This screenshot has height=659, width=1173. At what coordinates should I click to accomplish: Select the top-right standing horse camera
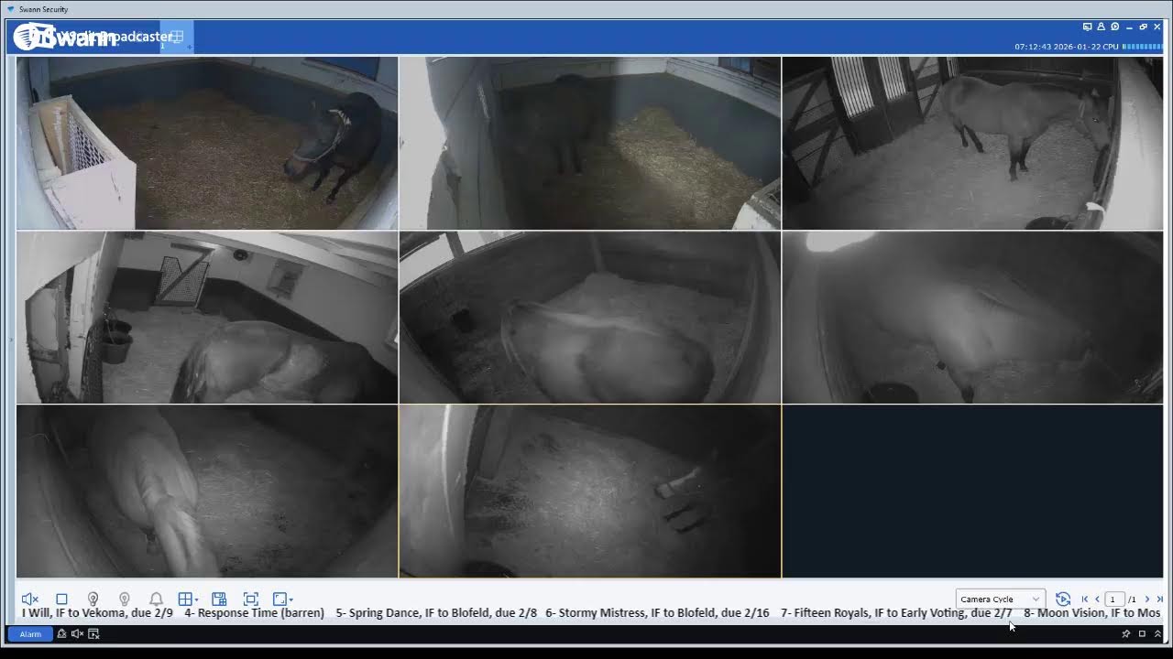click(x=972, y=143)
